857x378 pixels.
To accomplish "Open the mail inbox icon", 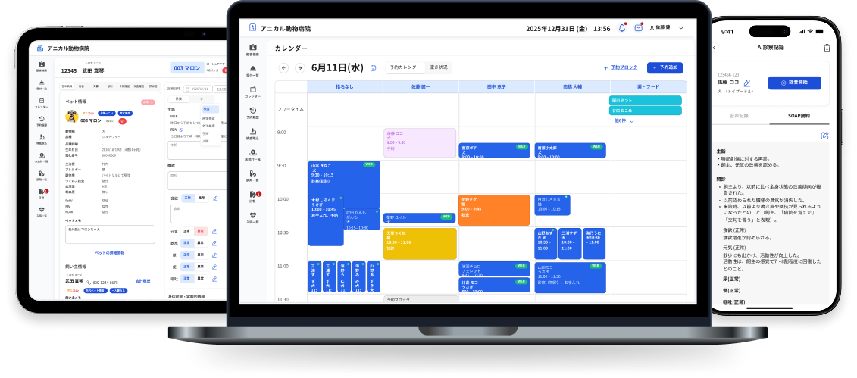I will pyautogui.click(x=638, y=28).
